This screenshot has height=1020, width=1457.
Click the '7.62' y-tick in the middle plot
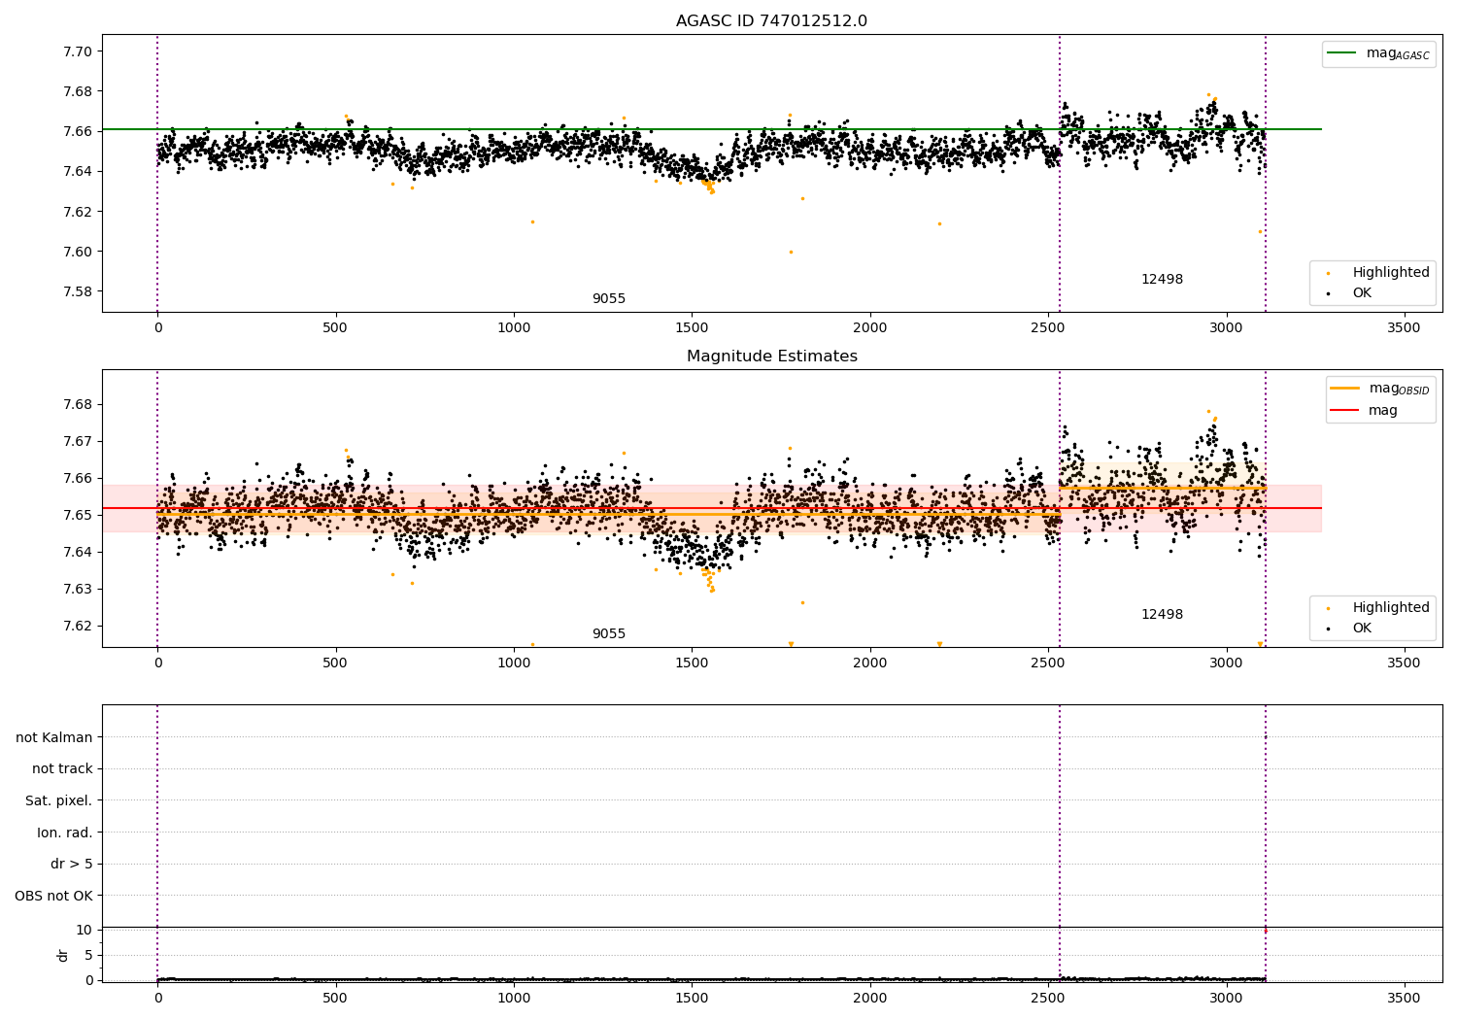(x=77, y=626)
